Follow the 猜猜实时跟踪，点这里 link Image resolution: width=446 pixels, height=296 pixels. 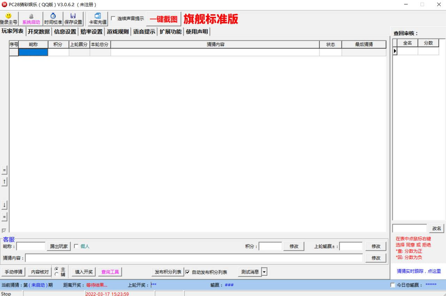pos(418,271)
